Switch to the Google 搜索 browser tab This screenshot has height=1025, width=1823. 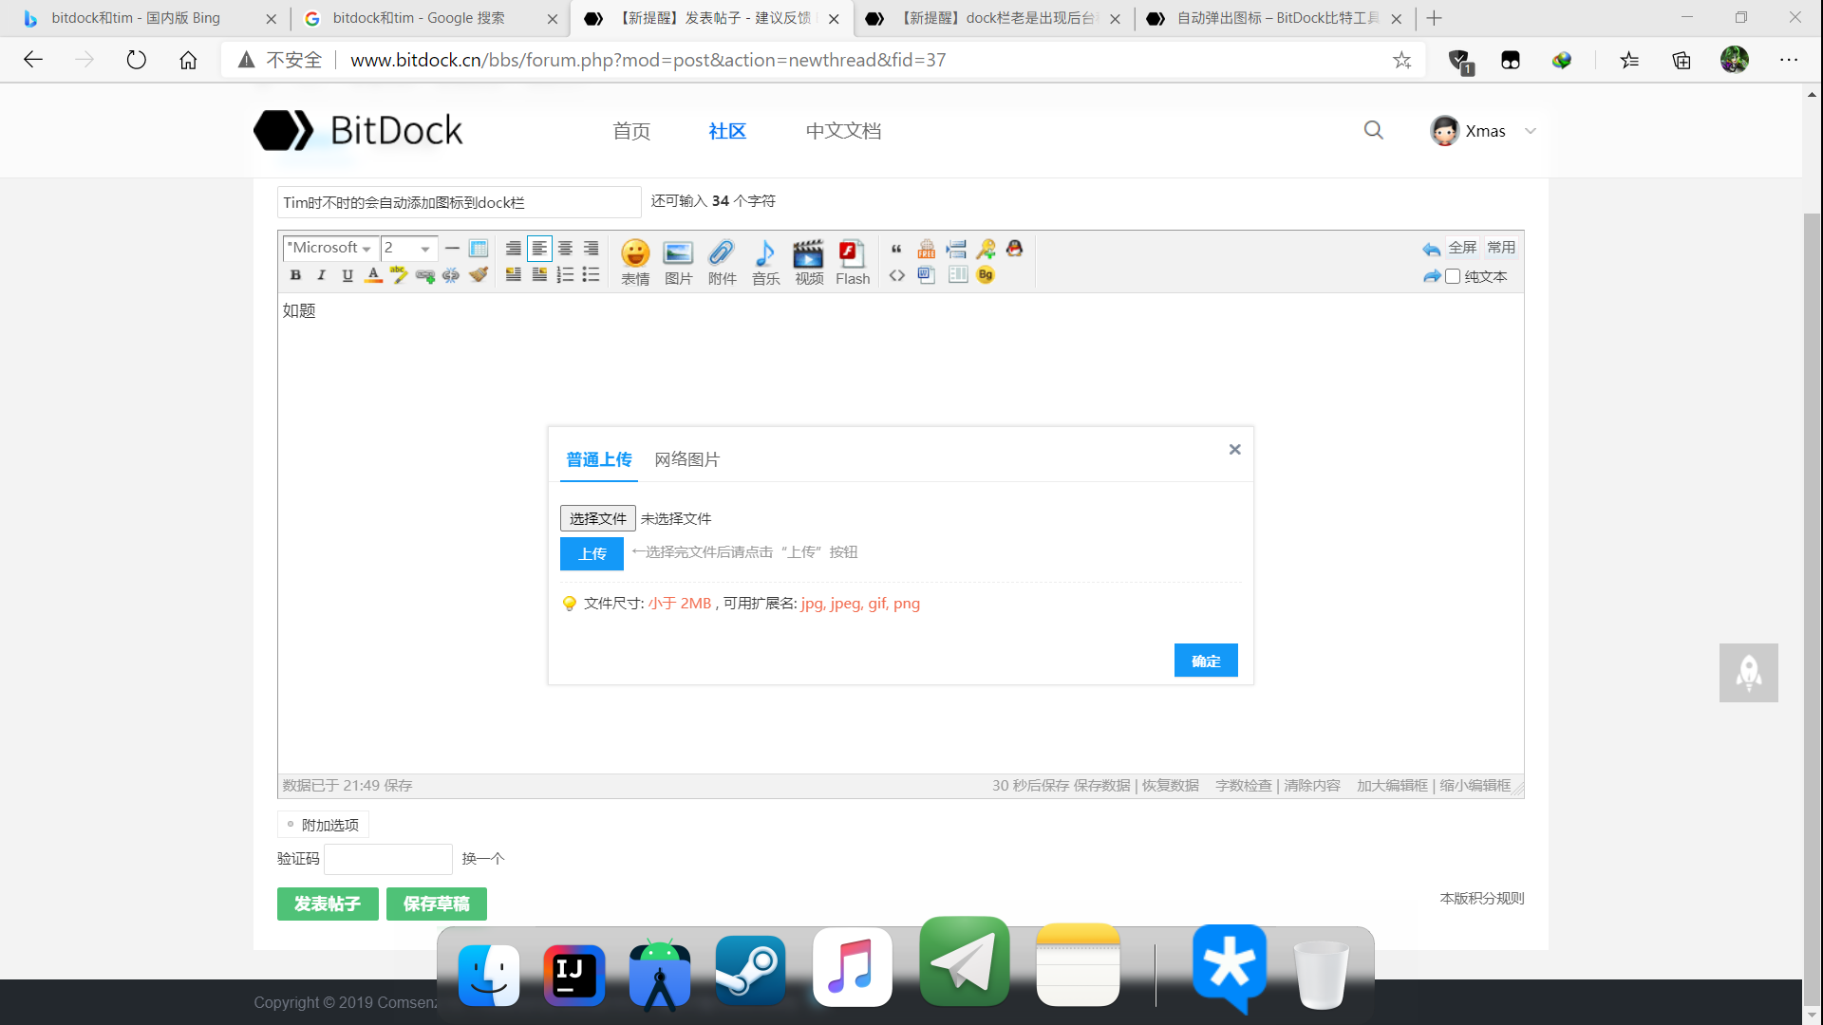430,18
